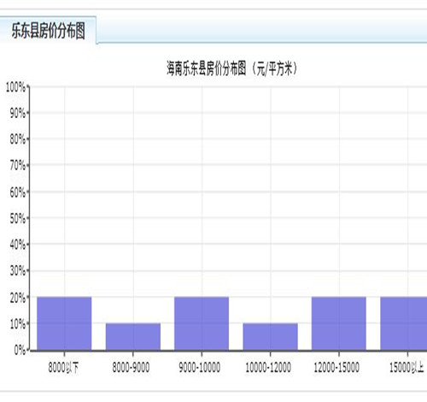427x402 pixels.
Task: Click the 15000以上 price bar
Action: point(404,323)
